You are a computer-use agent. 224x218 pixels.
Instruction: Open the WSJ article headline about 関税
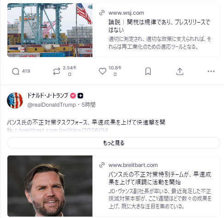(159, 26)
